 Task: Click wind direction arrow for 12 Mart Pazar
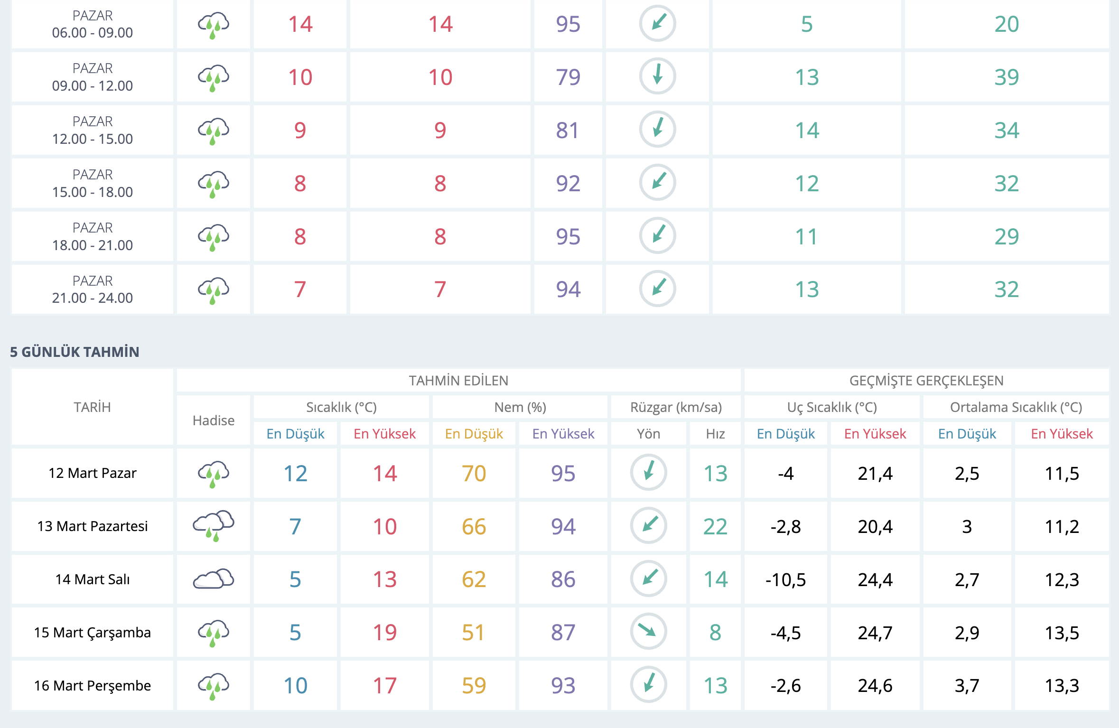point(648,473)
